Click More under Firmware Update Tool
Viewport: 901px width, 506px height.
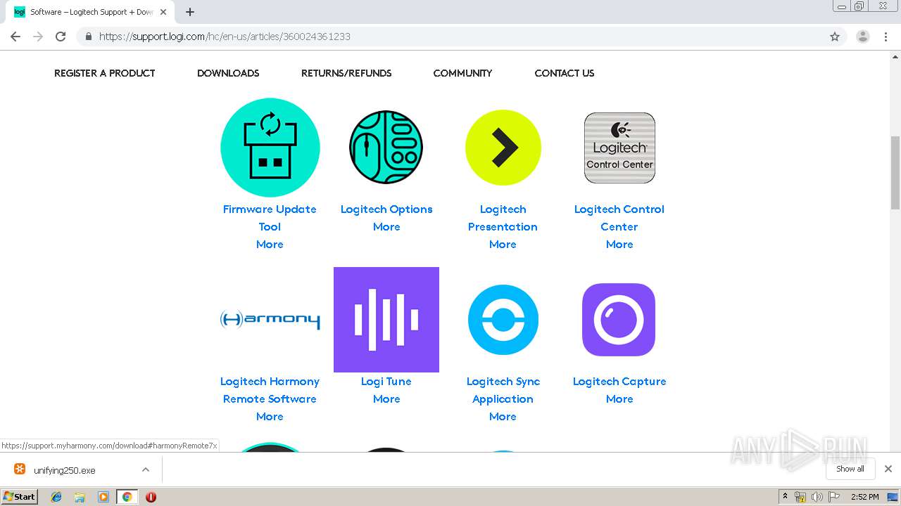[x=270, y=245]
